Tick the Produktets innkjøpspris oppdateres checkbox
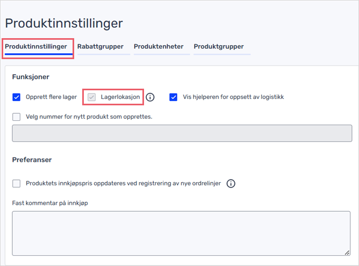The width and height of the screenshot is (359, 266). 16,183
